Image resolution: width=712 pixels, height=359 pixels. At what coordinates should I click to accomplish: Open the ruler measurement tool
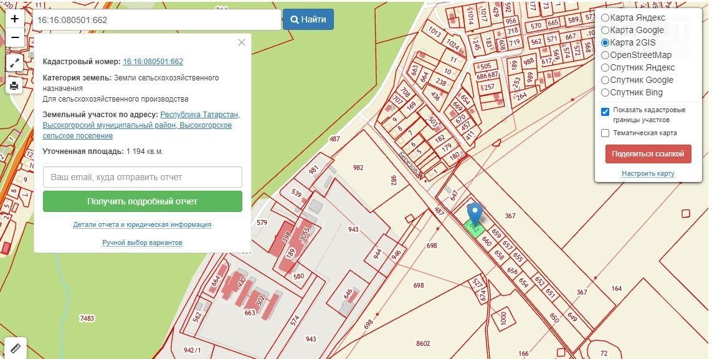[x=15, y=348]
